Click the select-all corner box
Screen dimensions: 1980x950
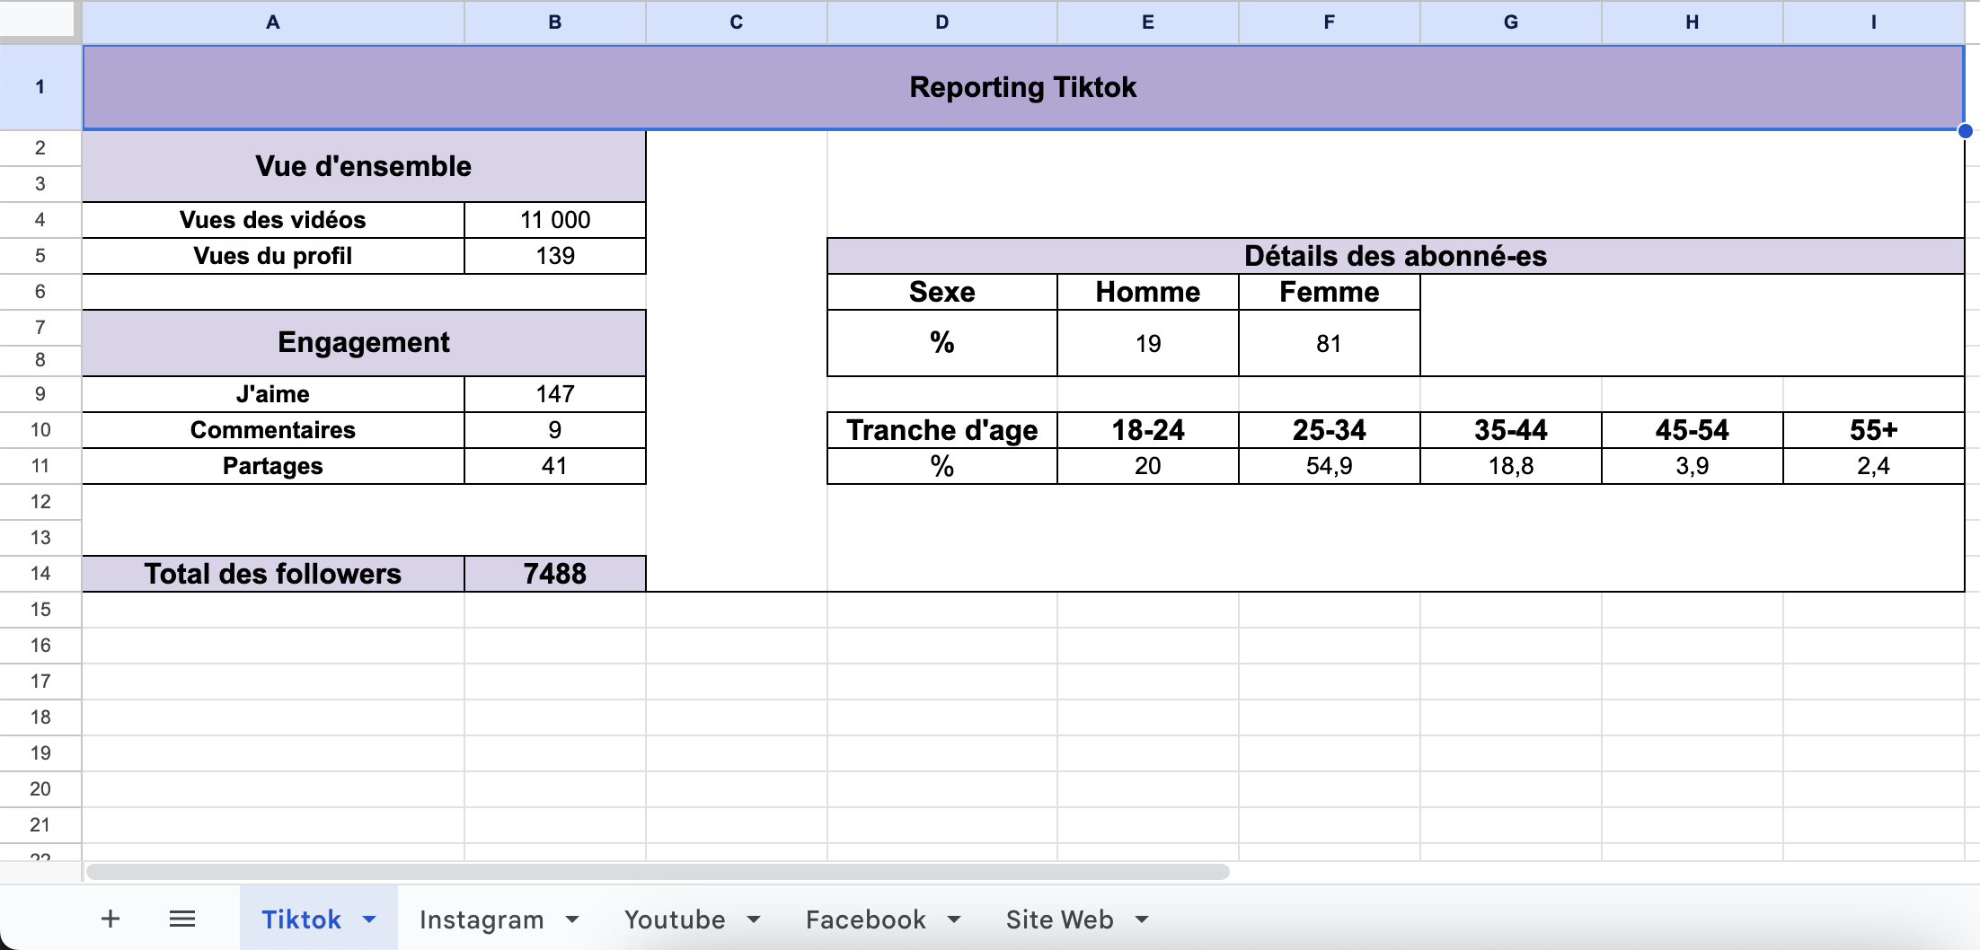pyautogui.click(x=37, y=20)
